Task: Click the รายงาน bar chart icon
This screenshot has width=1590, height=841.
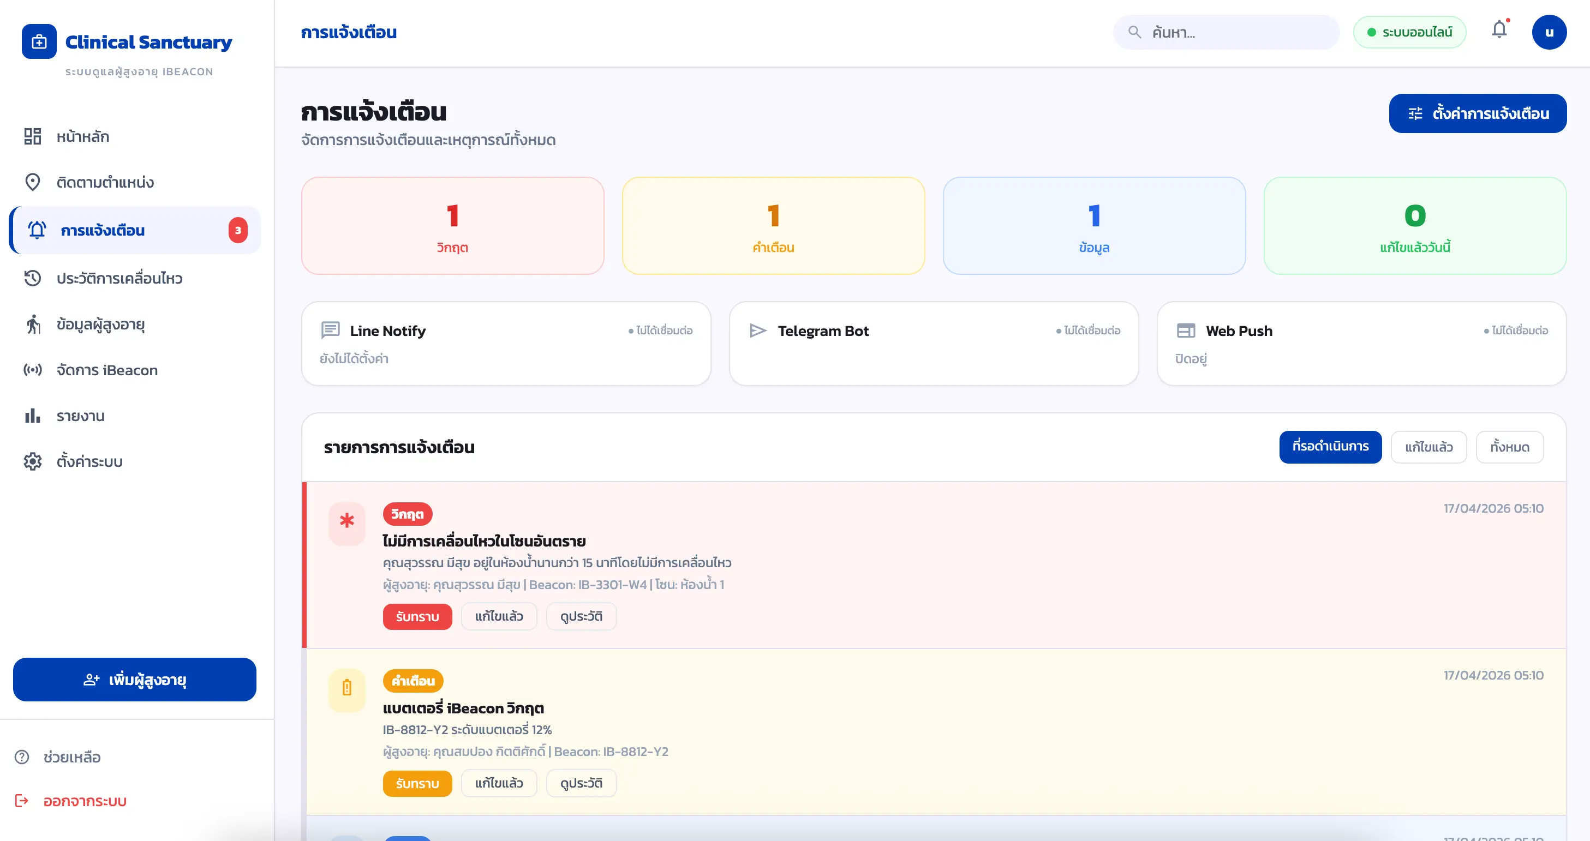Action: [x=33, y=416]
